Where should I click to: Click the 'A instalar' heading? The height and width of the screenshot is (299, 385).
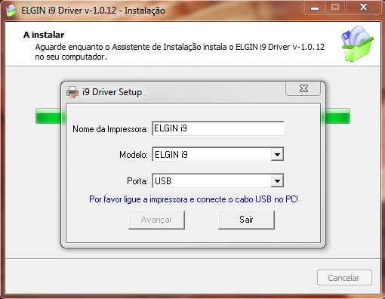click(x=44, y=35)
